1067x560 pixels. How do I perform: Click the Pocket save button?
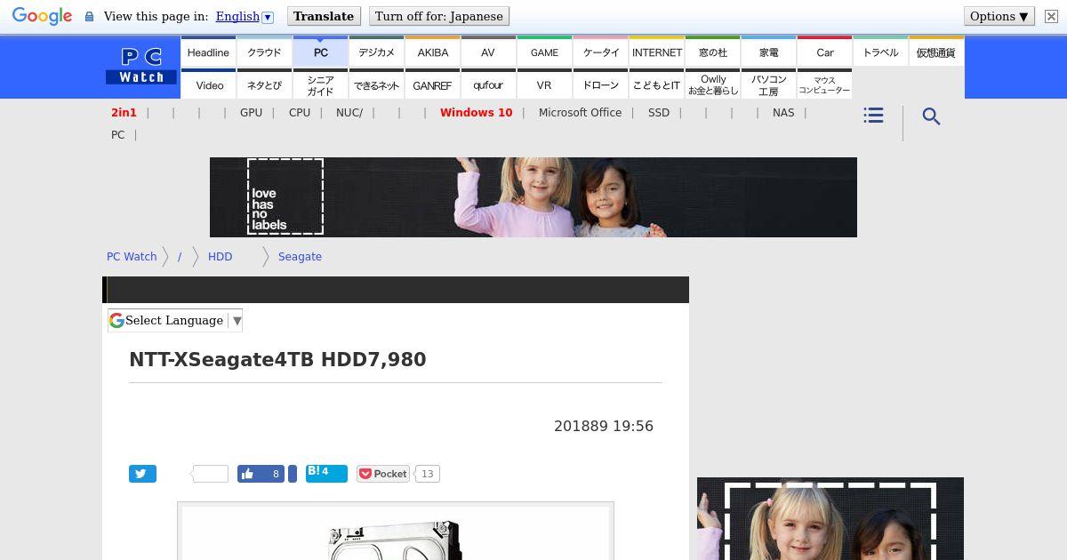(383, 474)
